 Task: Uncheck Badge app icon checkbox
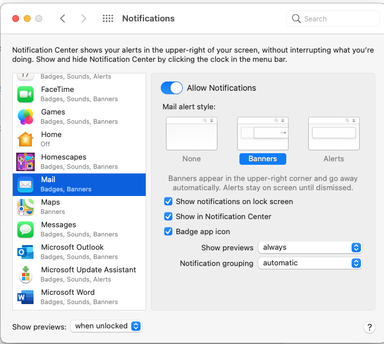point(168,231)
